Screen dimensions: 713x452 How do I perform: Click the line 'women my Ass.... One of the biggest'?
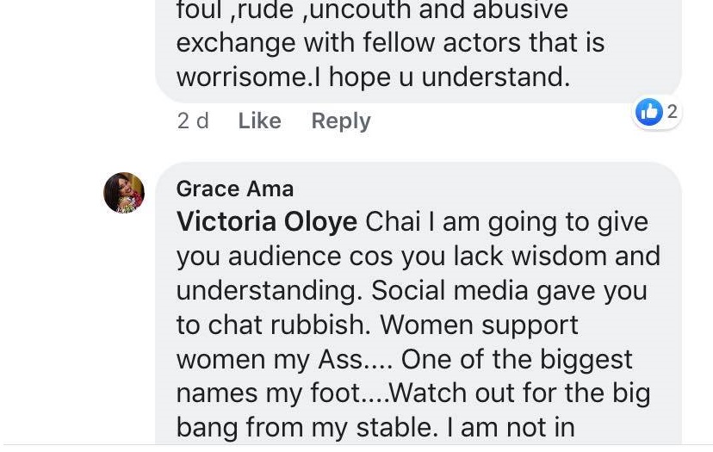(404, 358)
